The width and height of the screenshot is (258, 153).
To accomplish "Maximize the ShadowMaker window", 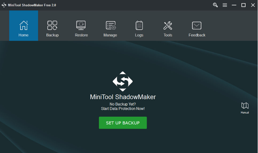I will click(x=243, y=5).
